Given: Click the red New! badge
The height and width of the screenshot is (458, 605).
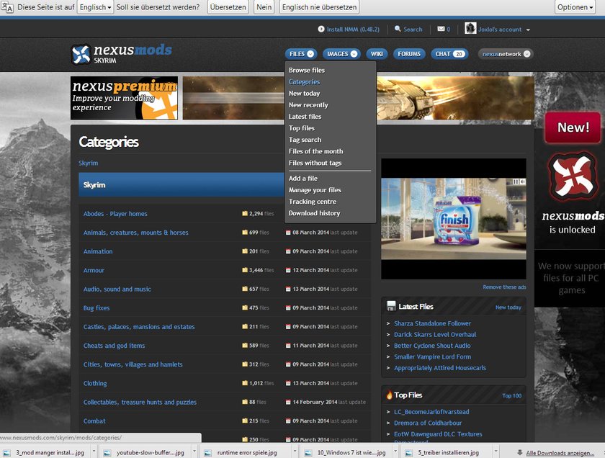Looking at the screenshot, I should coord(573,127).
